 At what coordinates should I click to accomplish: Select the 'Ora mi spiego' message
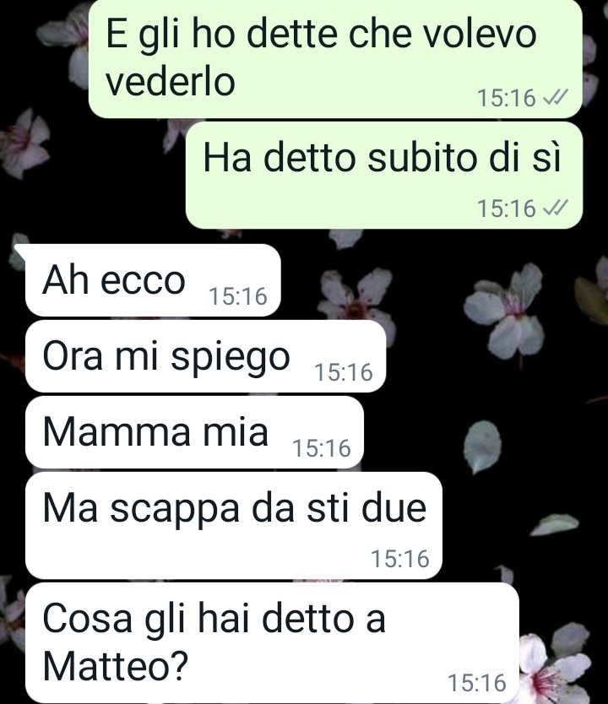[206, 356]
